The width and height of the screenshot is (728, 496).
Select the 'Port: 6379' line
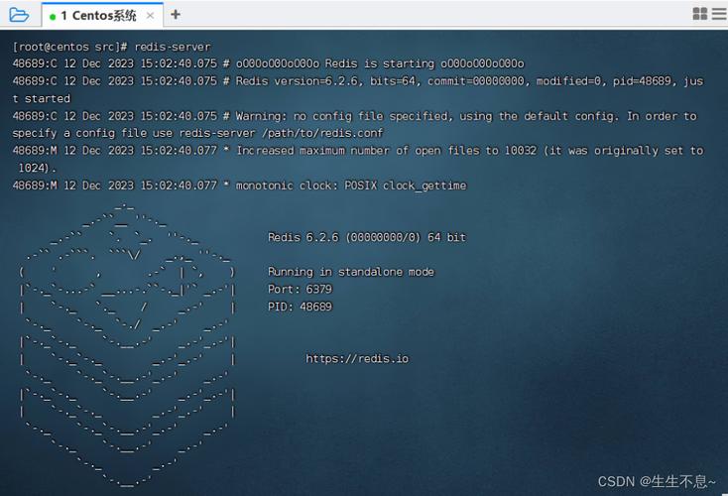300,289
